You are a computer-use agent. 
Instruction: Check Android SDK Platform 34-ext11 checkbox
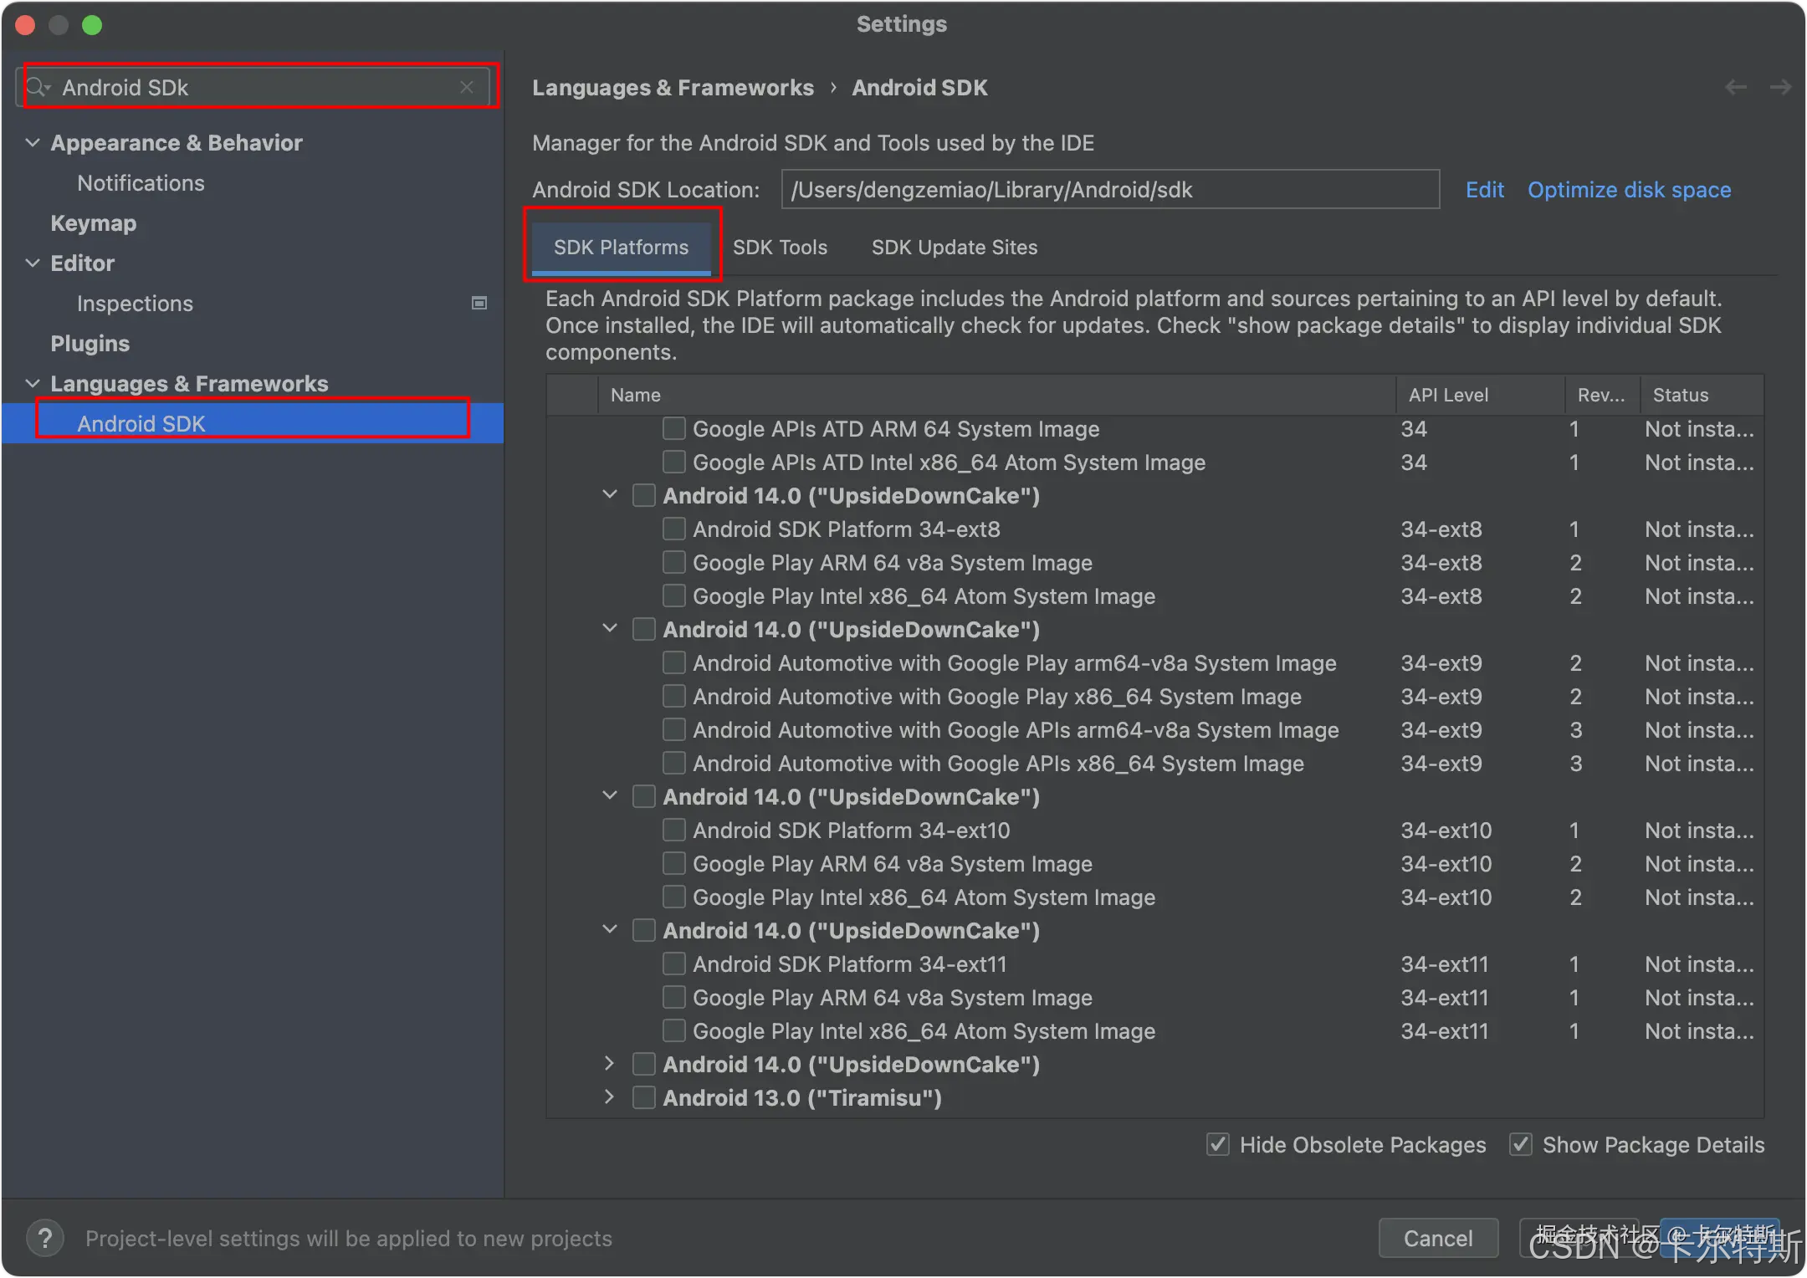tap(673, 964)
